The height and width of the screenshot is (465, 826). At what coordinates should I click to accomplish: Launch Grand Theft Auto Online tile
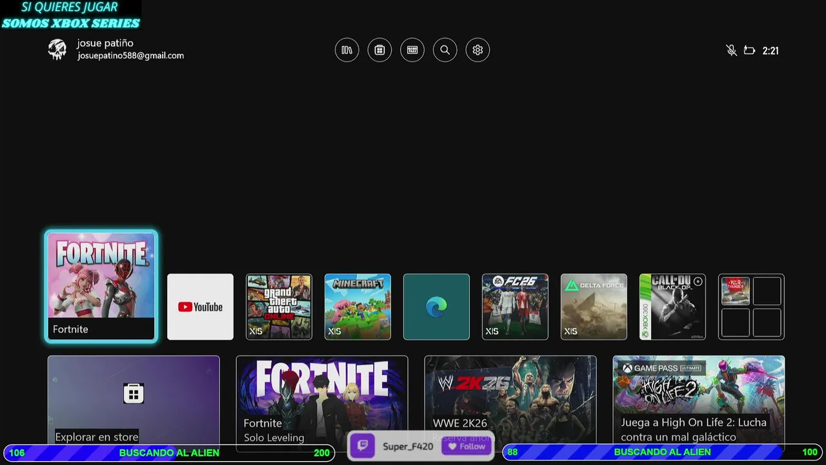tap(279, 307)
